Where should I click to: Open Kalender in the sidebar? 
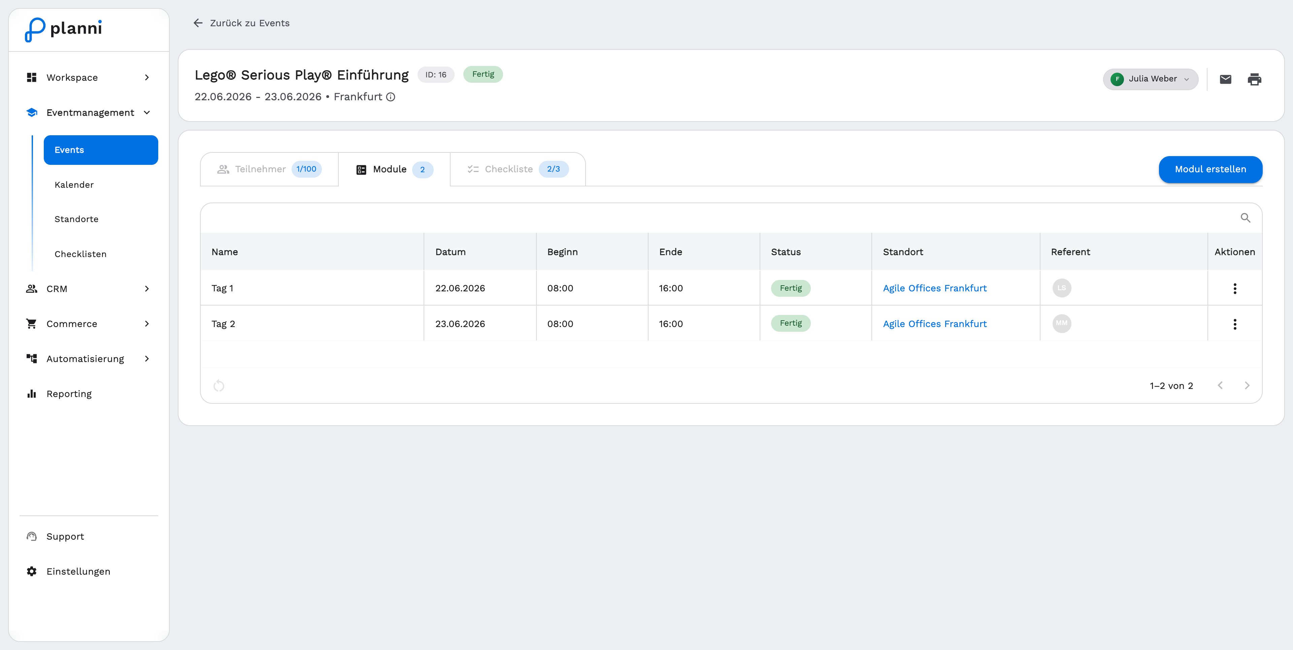(74, 185)
